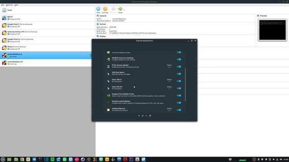The width and height of the screenshot is (289, 162).
Task: Click Print Queue Applet printer icon
Action: tap(108, 67)
